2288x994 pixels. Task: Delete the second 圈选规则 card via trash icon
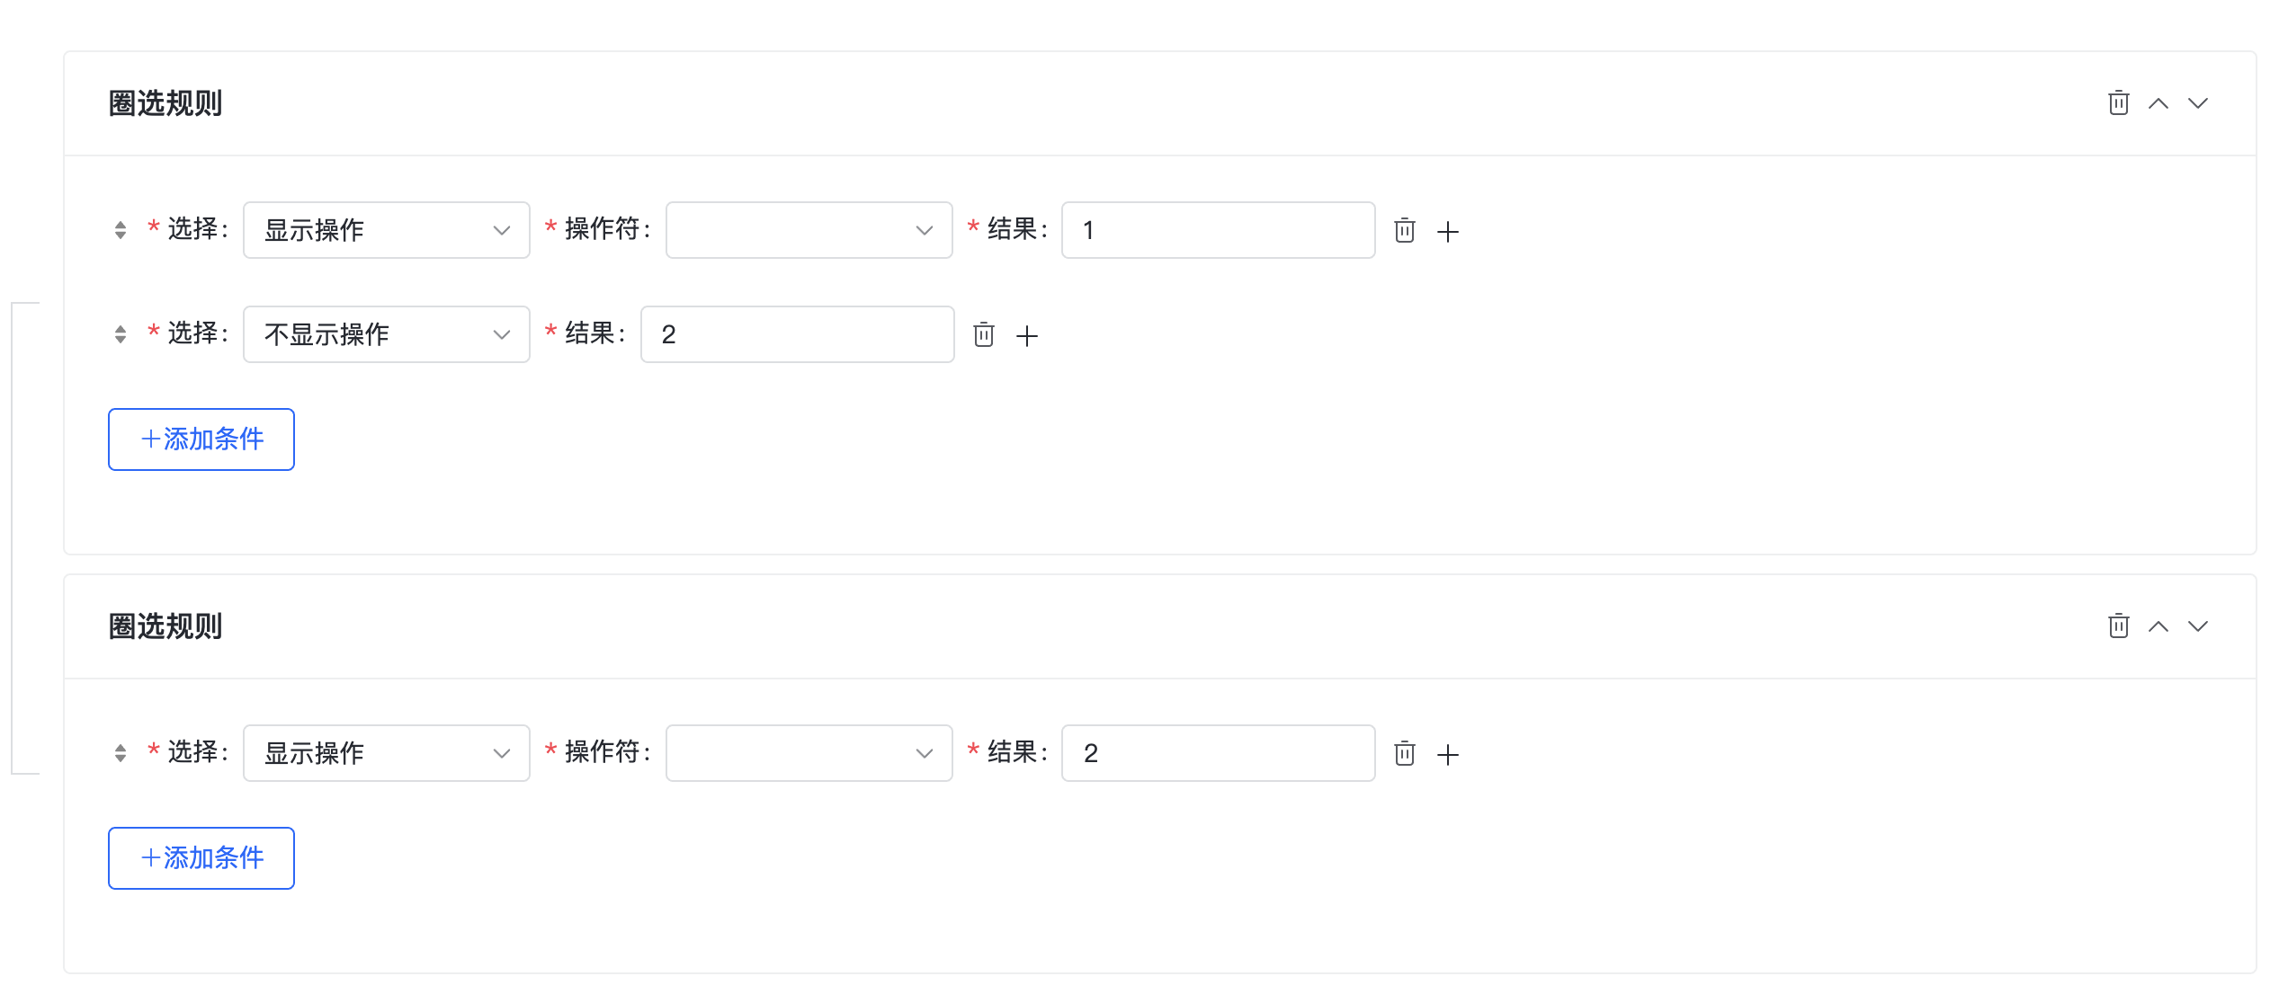(2118, 626)
